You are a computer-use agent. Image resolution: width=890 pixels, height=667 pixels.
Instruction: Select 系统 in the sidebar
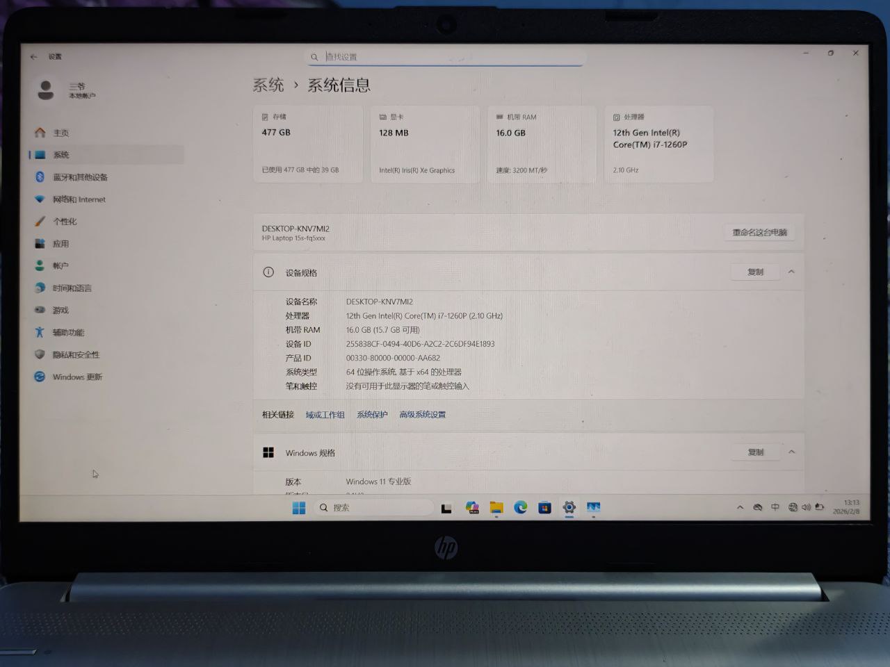pyautogui.click(x=108, y=155)
